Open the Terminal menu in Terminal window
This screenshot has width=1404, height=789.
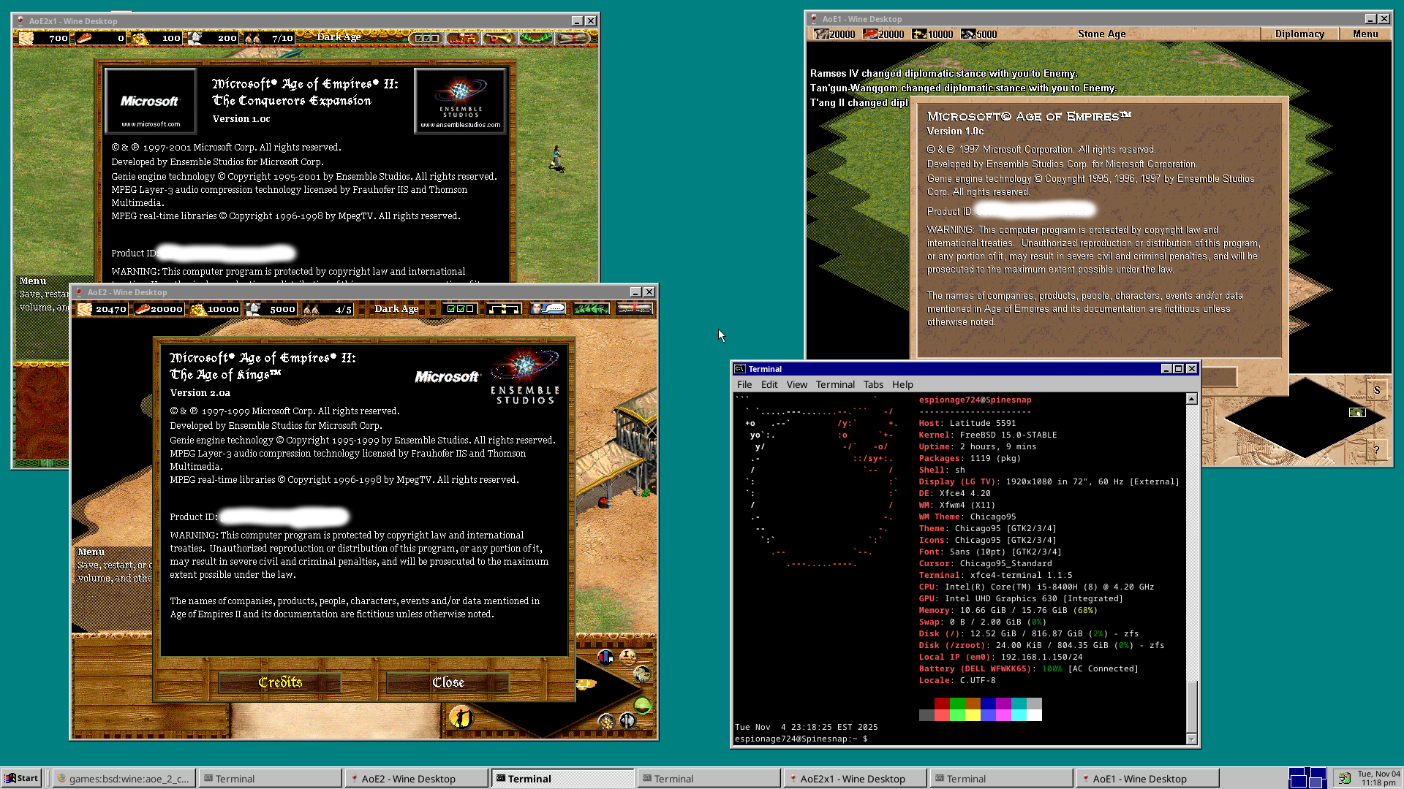[x=835, y=384]
